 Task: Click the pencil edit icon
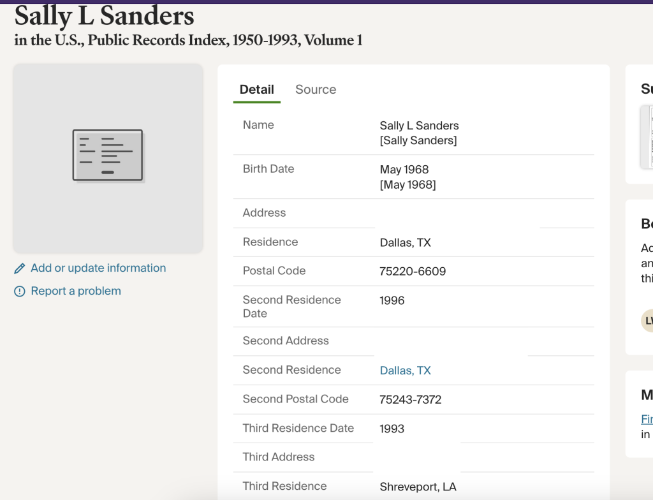[20, 268]
